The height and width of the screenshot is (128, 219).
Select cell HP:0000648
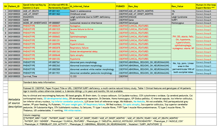[x=59, y=55]
